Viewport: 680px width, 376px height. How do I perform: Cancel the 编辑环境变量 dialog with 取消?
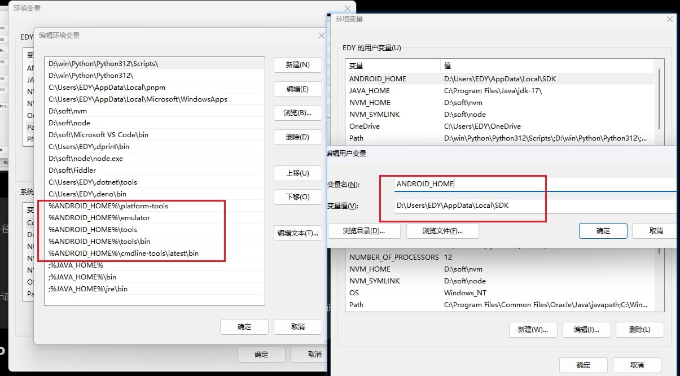(x=297, y=327)
